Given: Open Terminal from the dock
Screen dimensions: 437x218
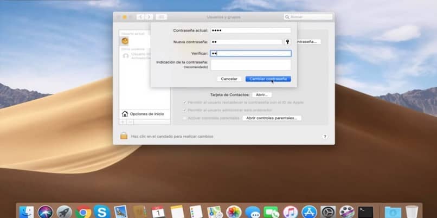Looking at the screenshot, I should pyautogui.click(x=365, y=212).
